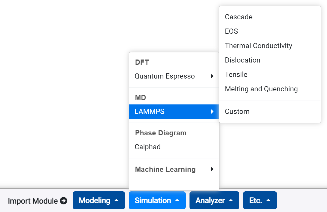The width and height of the screenshot is (327, 212).
Task: Open the Machine Learning menu entry
Action: click(165, 169)
